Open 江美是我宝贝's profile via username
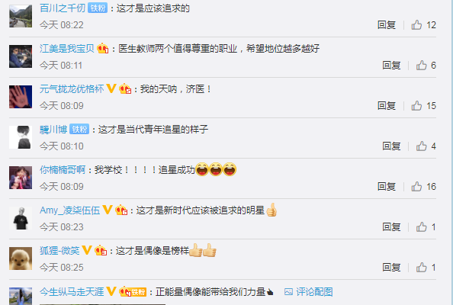Viewport: 453px width, 305px height. tap(67, 48)
